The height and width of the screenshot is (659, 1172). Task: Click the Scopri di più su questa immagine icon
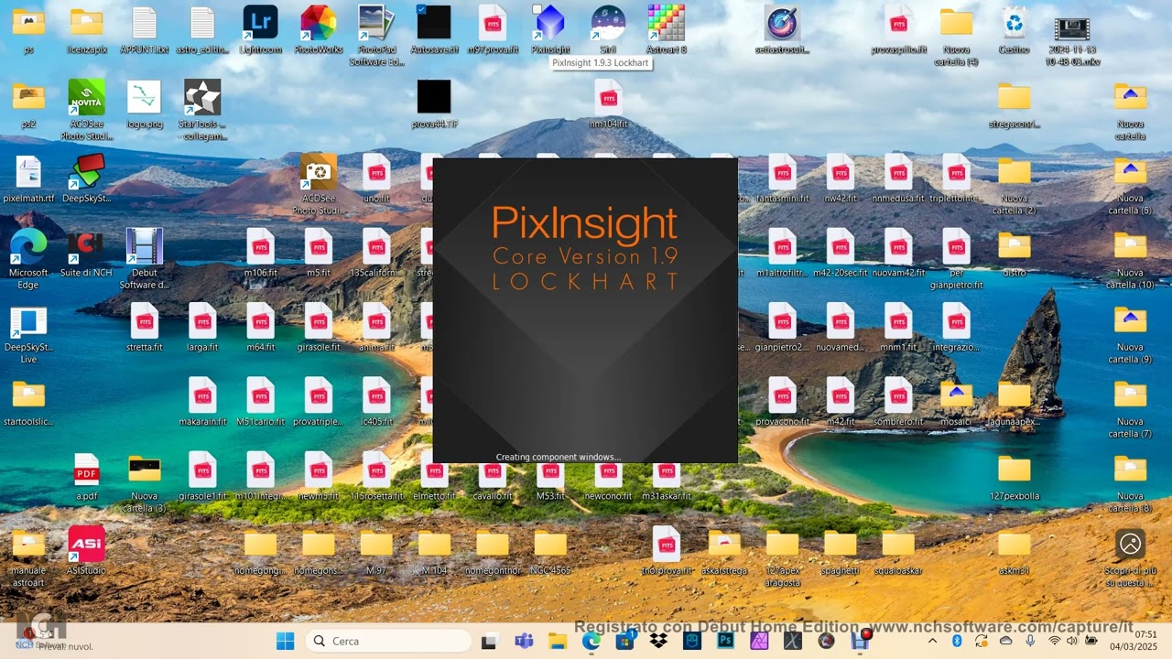[1130, 544]
